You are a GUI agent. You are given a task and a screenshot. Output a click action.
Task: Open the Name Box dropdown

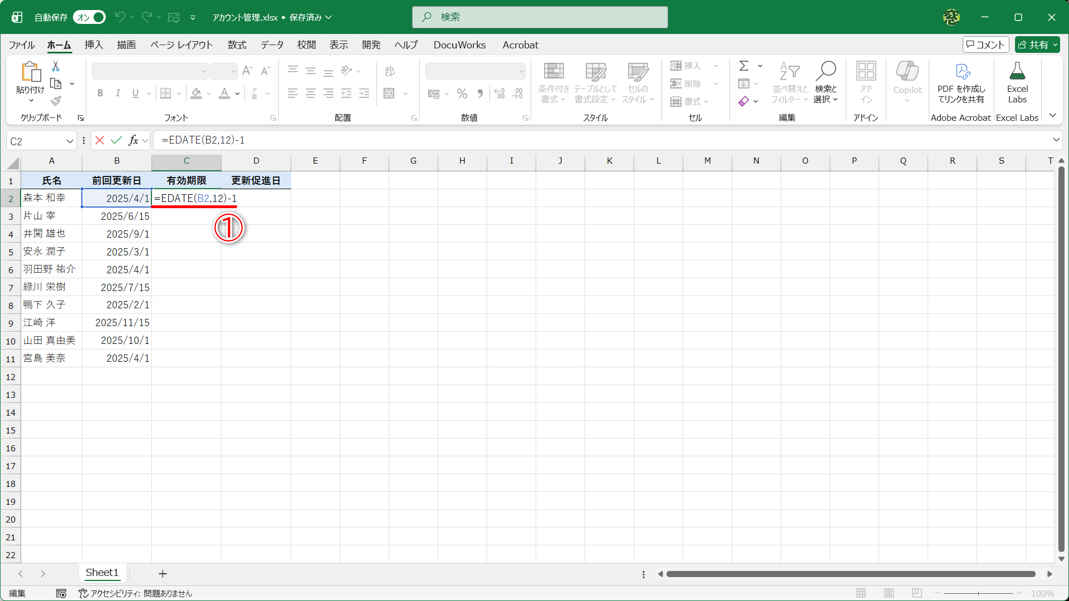(x=70, y=140)
